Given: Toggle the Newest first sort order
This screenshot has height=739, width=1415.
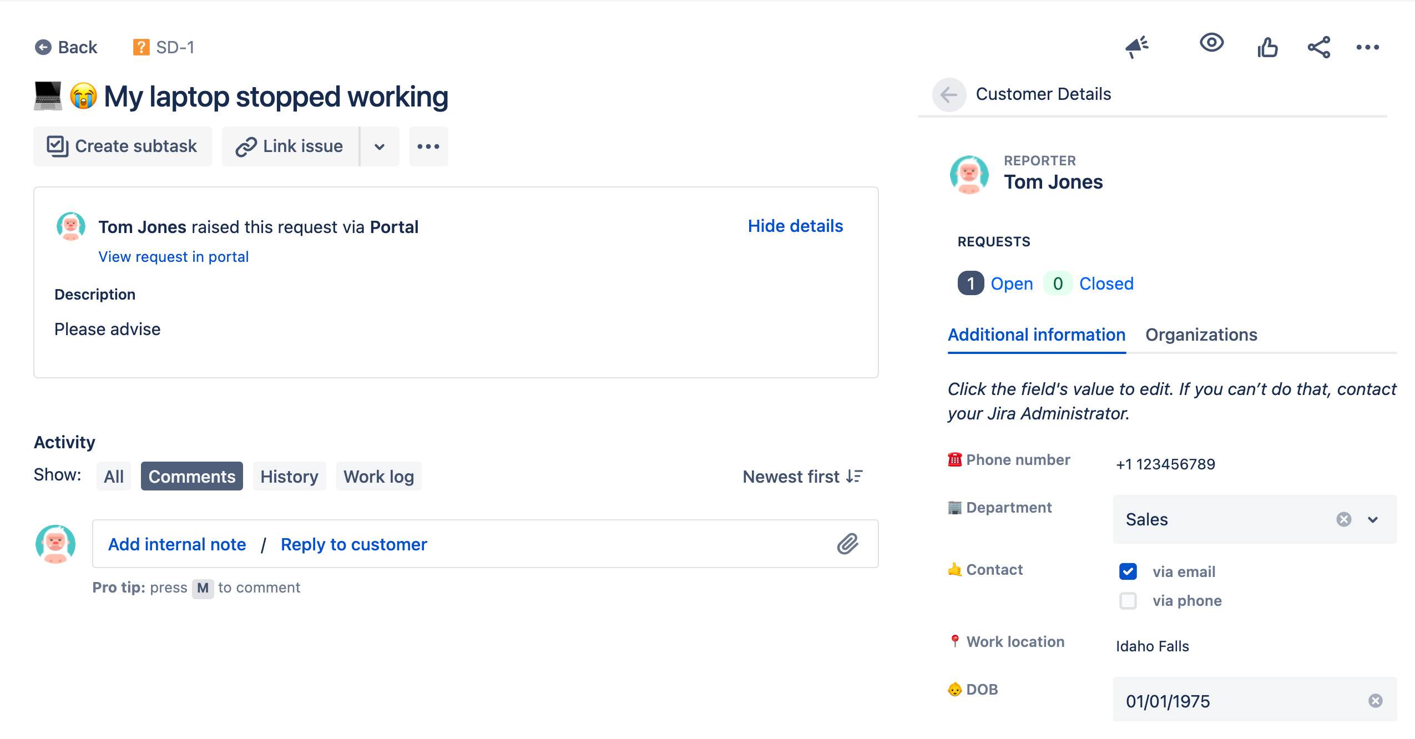Looking at the screenshot, I should [x=802, y=476].
